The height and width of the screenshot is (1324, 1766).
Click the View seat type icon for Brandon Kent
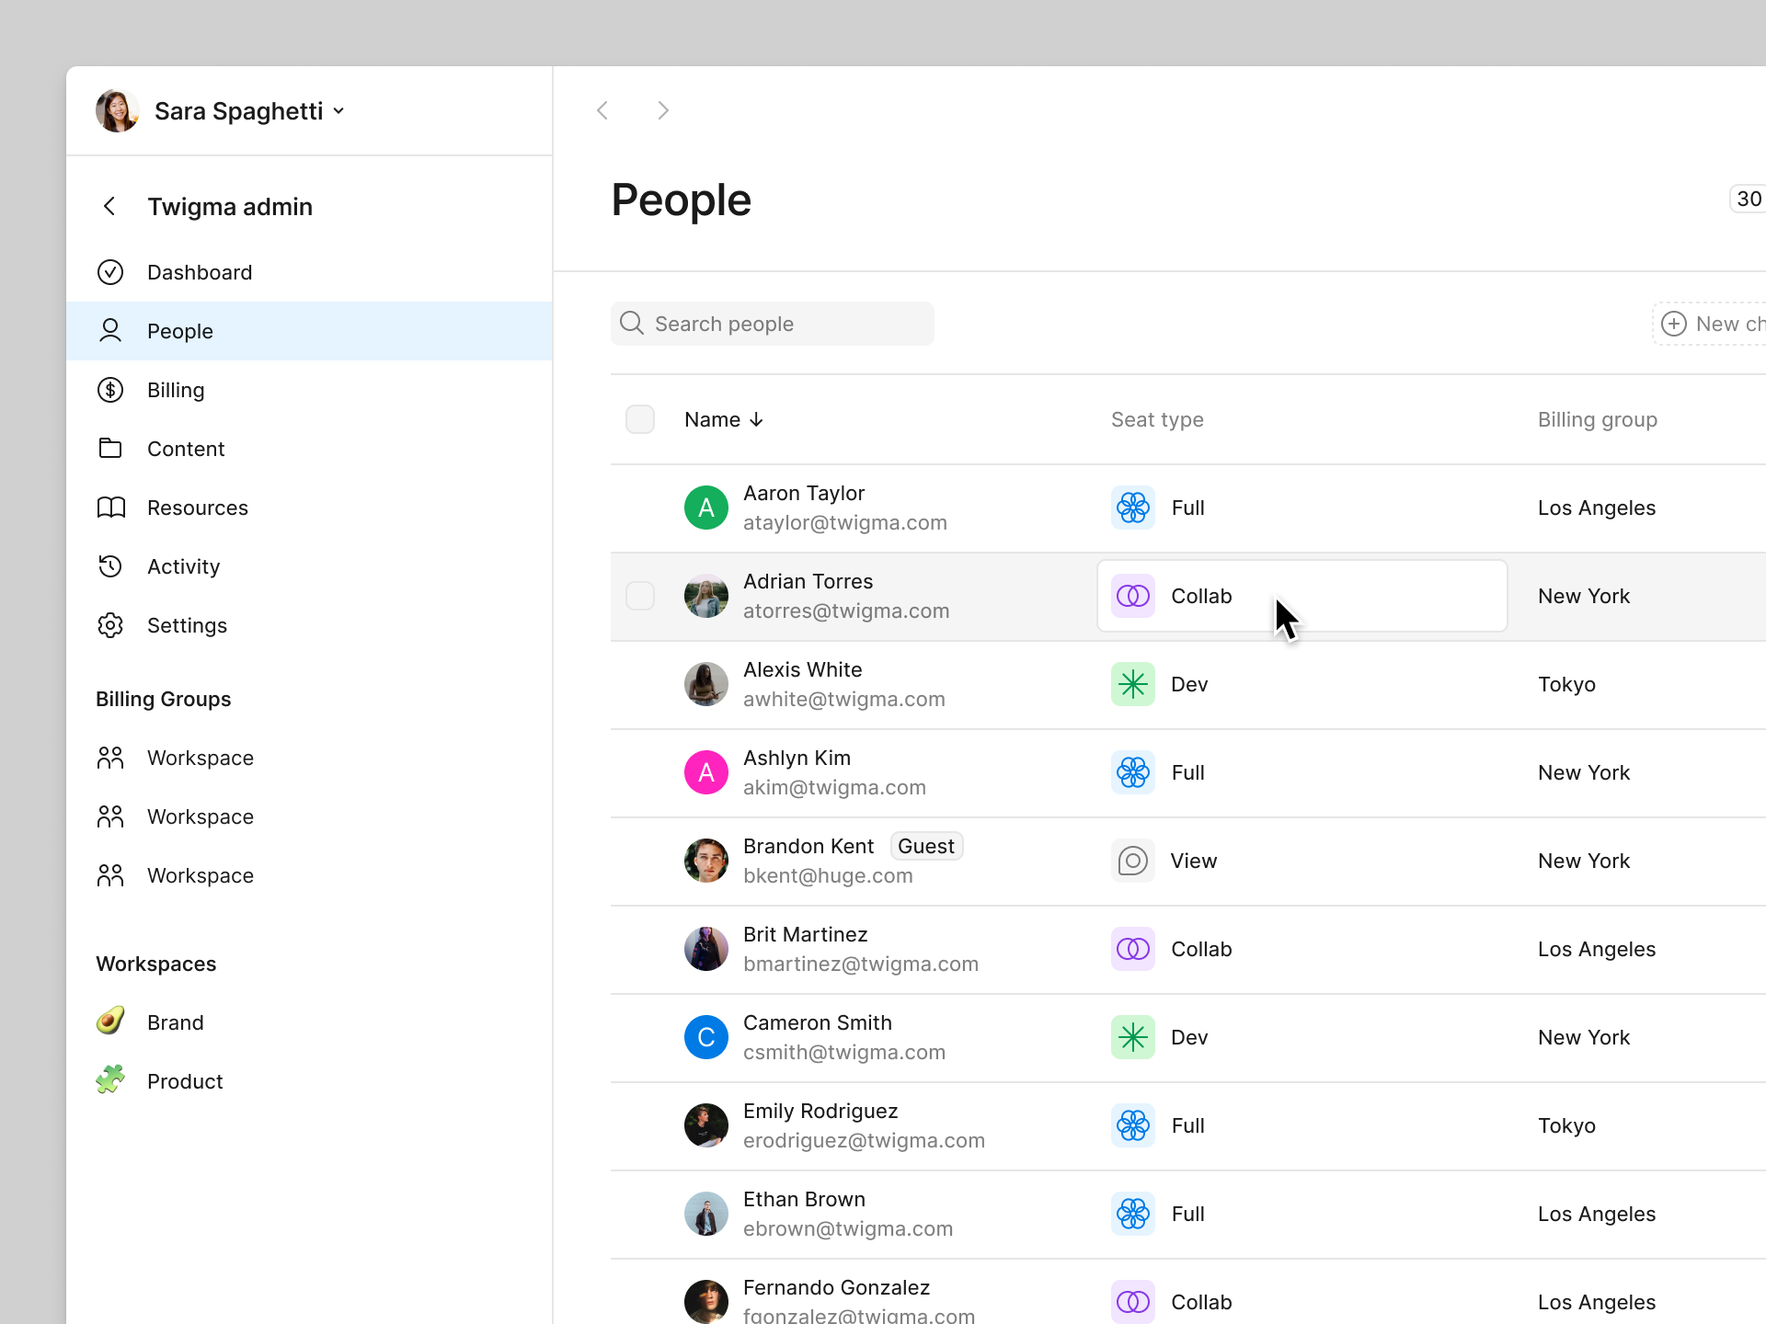point(1130,860)
